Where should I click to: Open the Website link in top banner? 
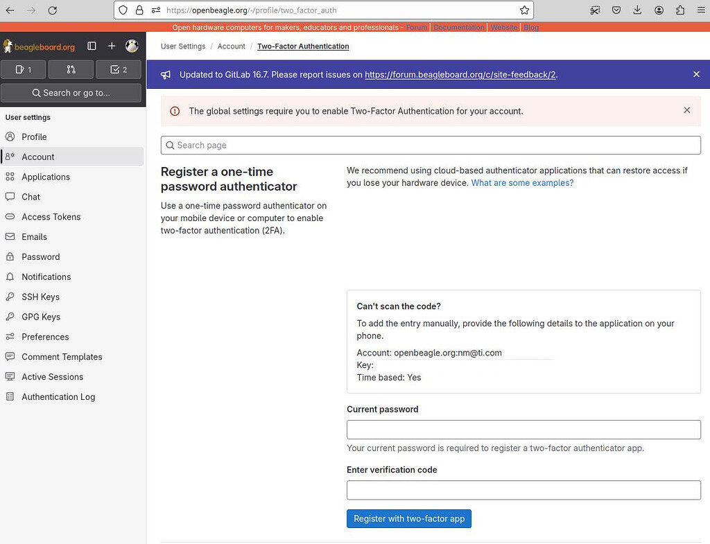(x=503, y=27)
